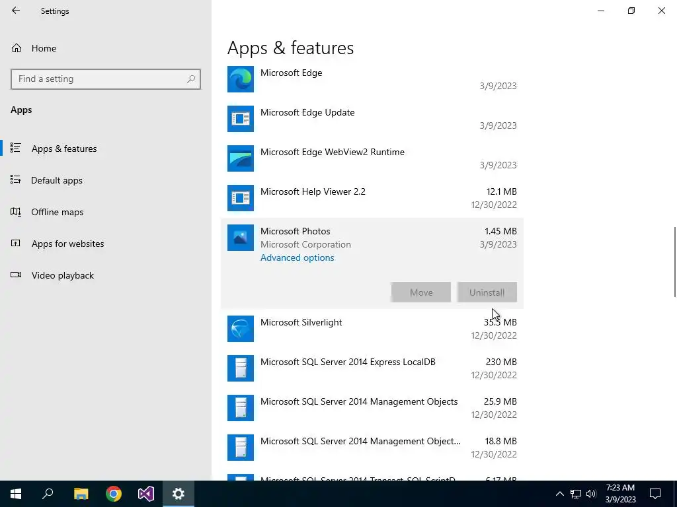Click the Microsoft Photos app icon

[x=241, y=238]
